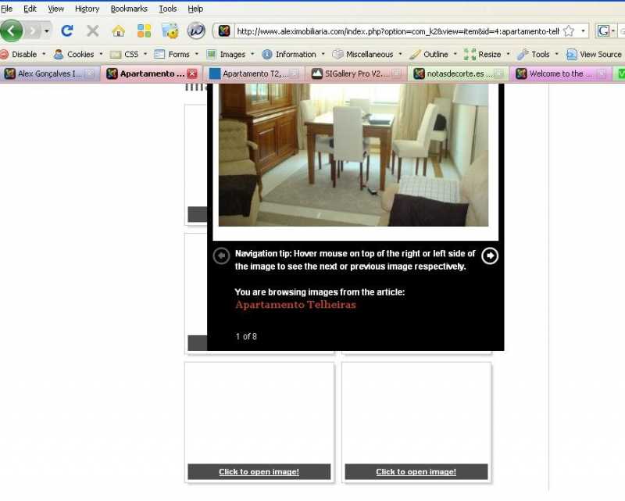Close the SIGallery Pro V2 tab
The height and width of the screenshot is (501, 625).
pos(396,73)
